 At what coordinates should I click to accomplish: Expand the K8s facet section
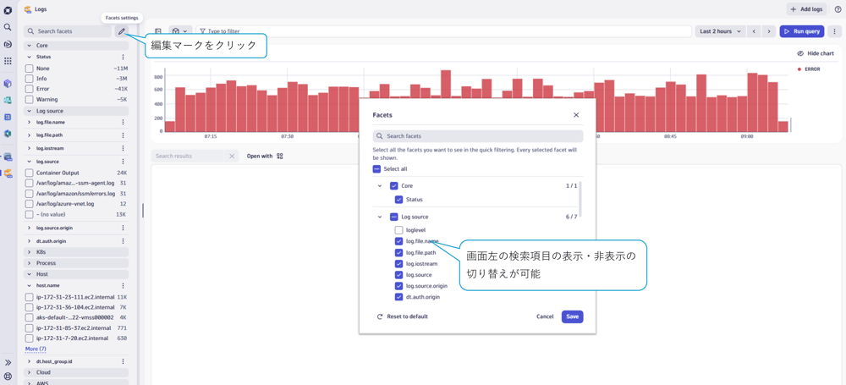[x=30, y=252]
